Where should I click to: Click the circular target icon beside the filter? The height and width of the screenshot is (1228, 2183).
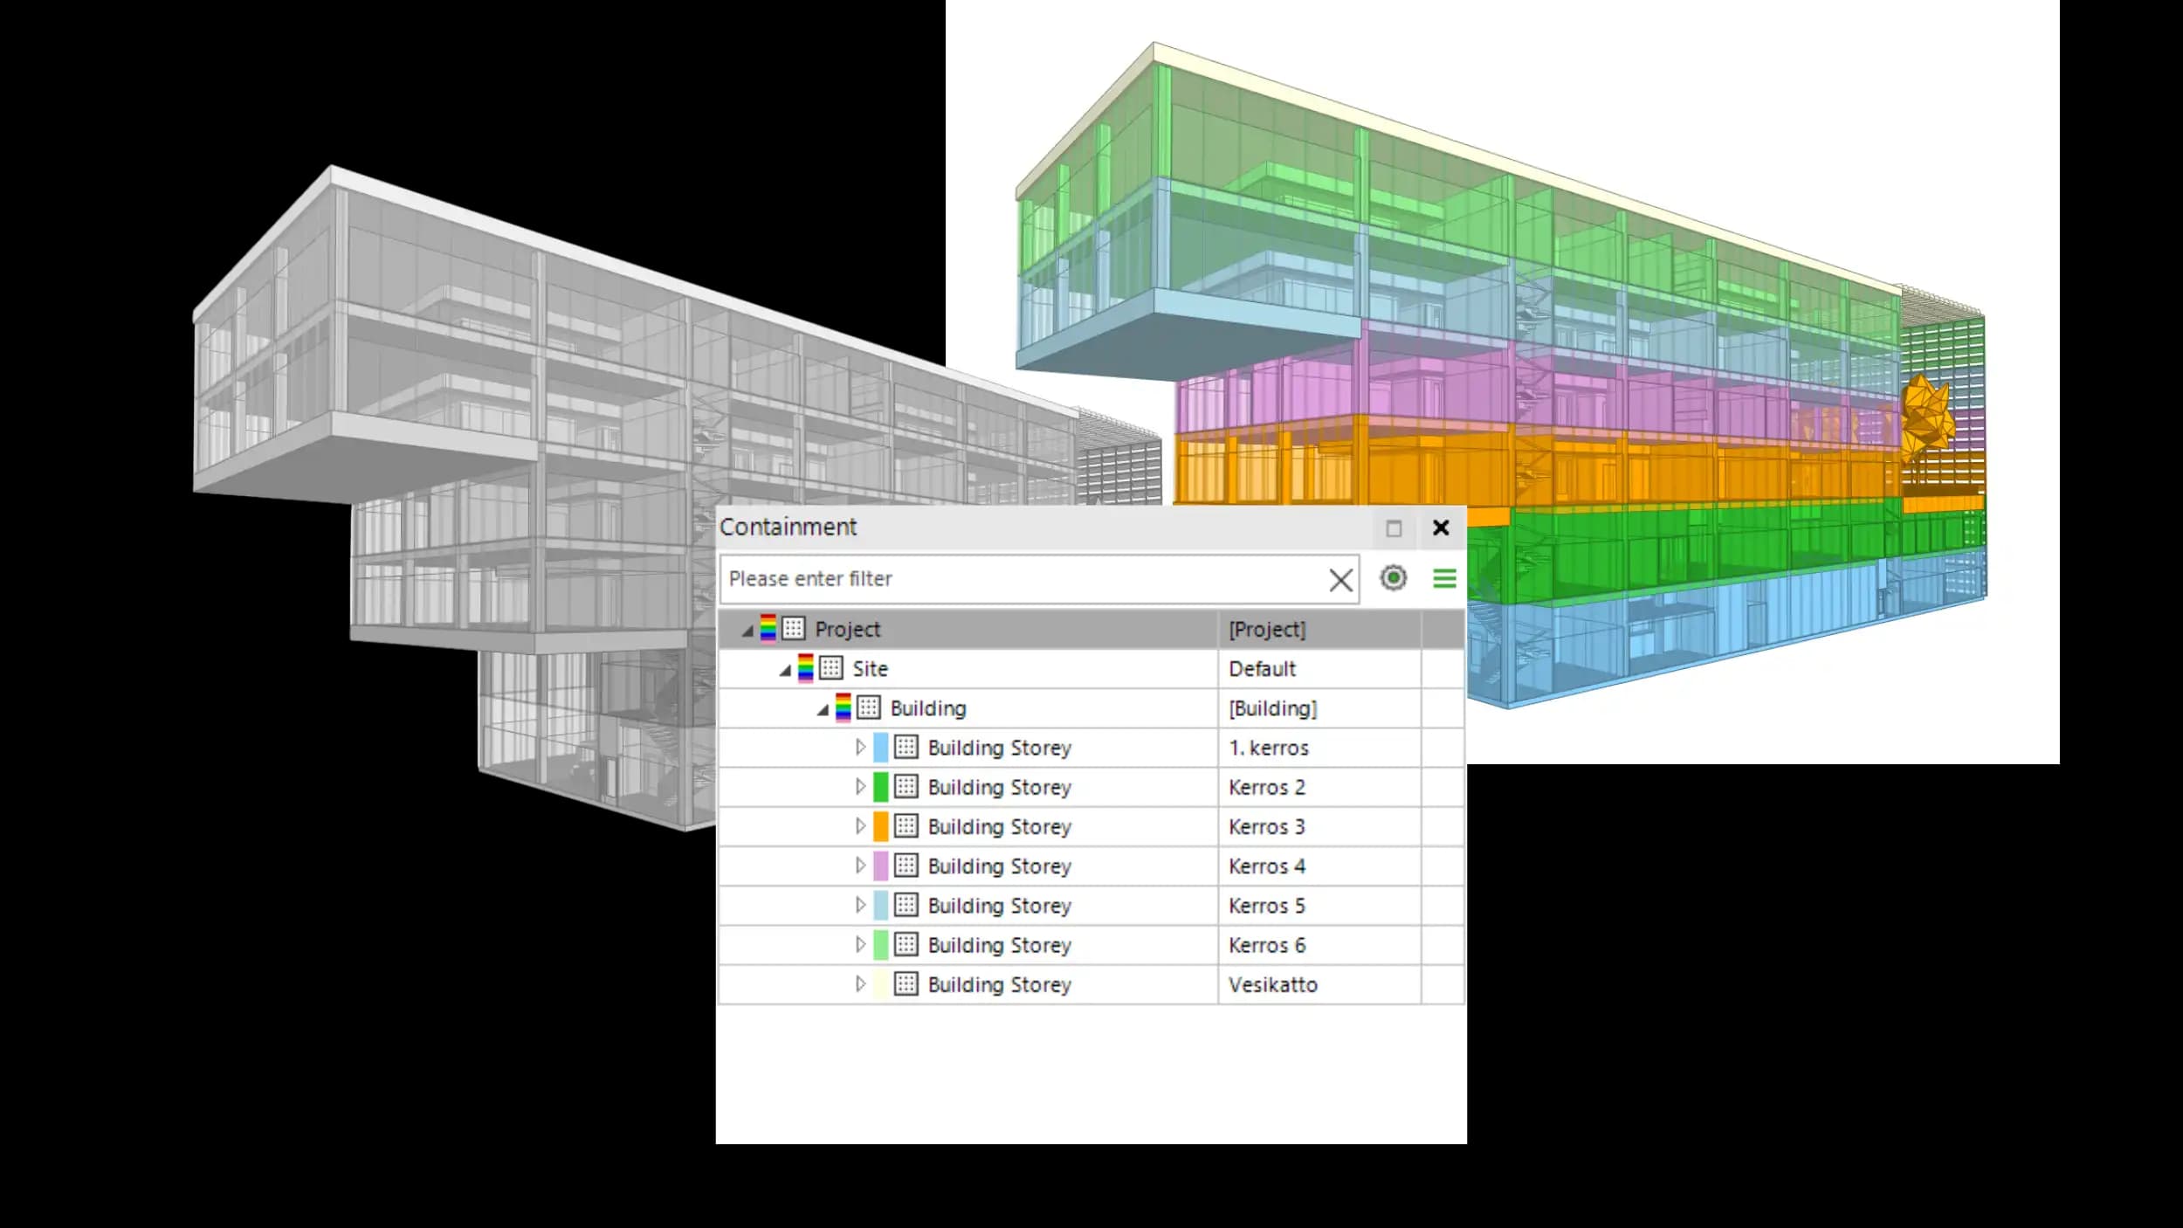tap(1393, 578)
